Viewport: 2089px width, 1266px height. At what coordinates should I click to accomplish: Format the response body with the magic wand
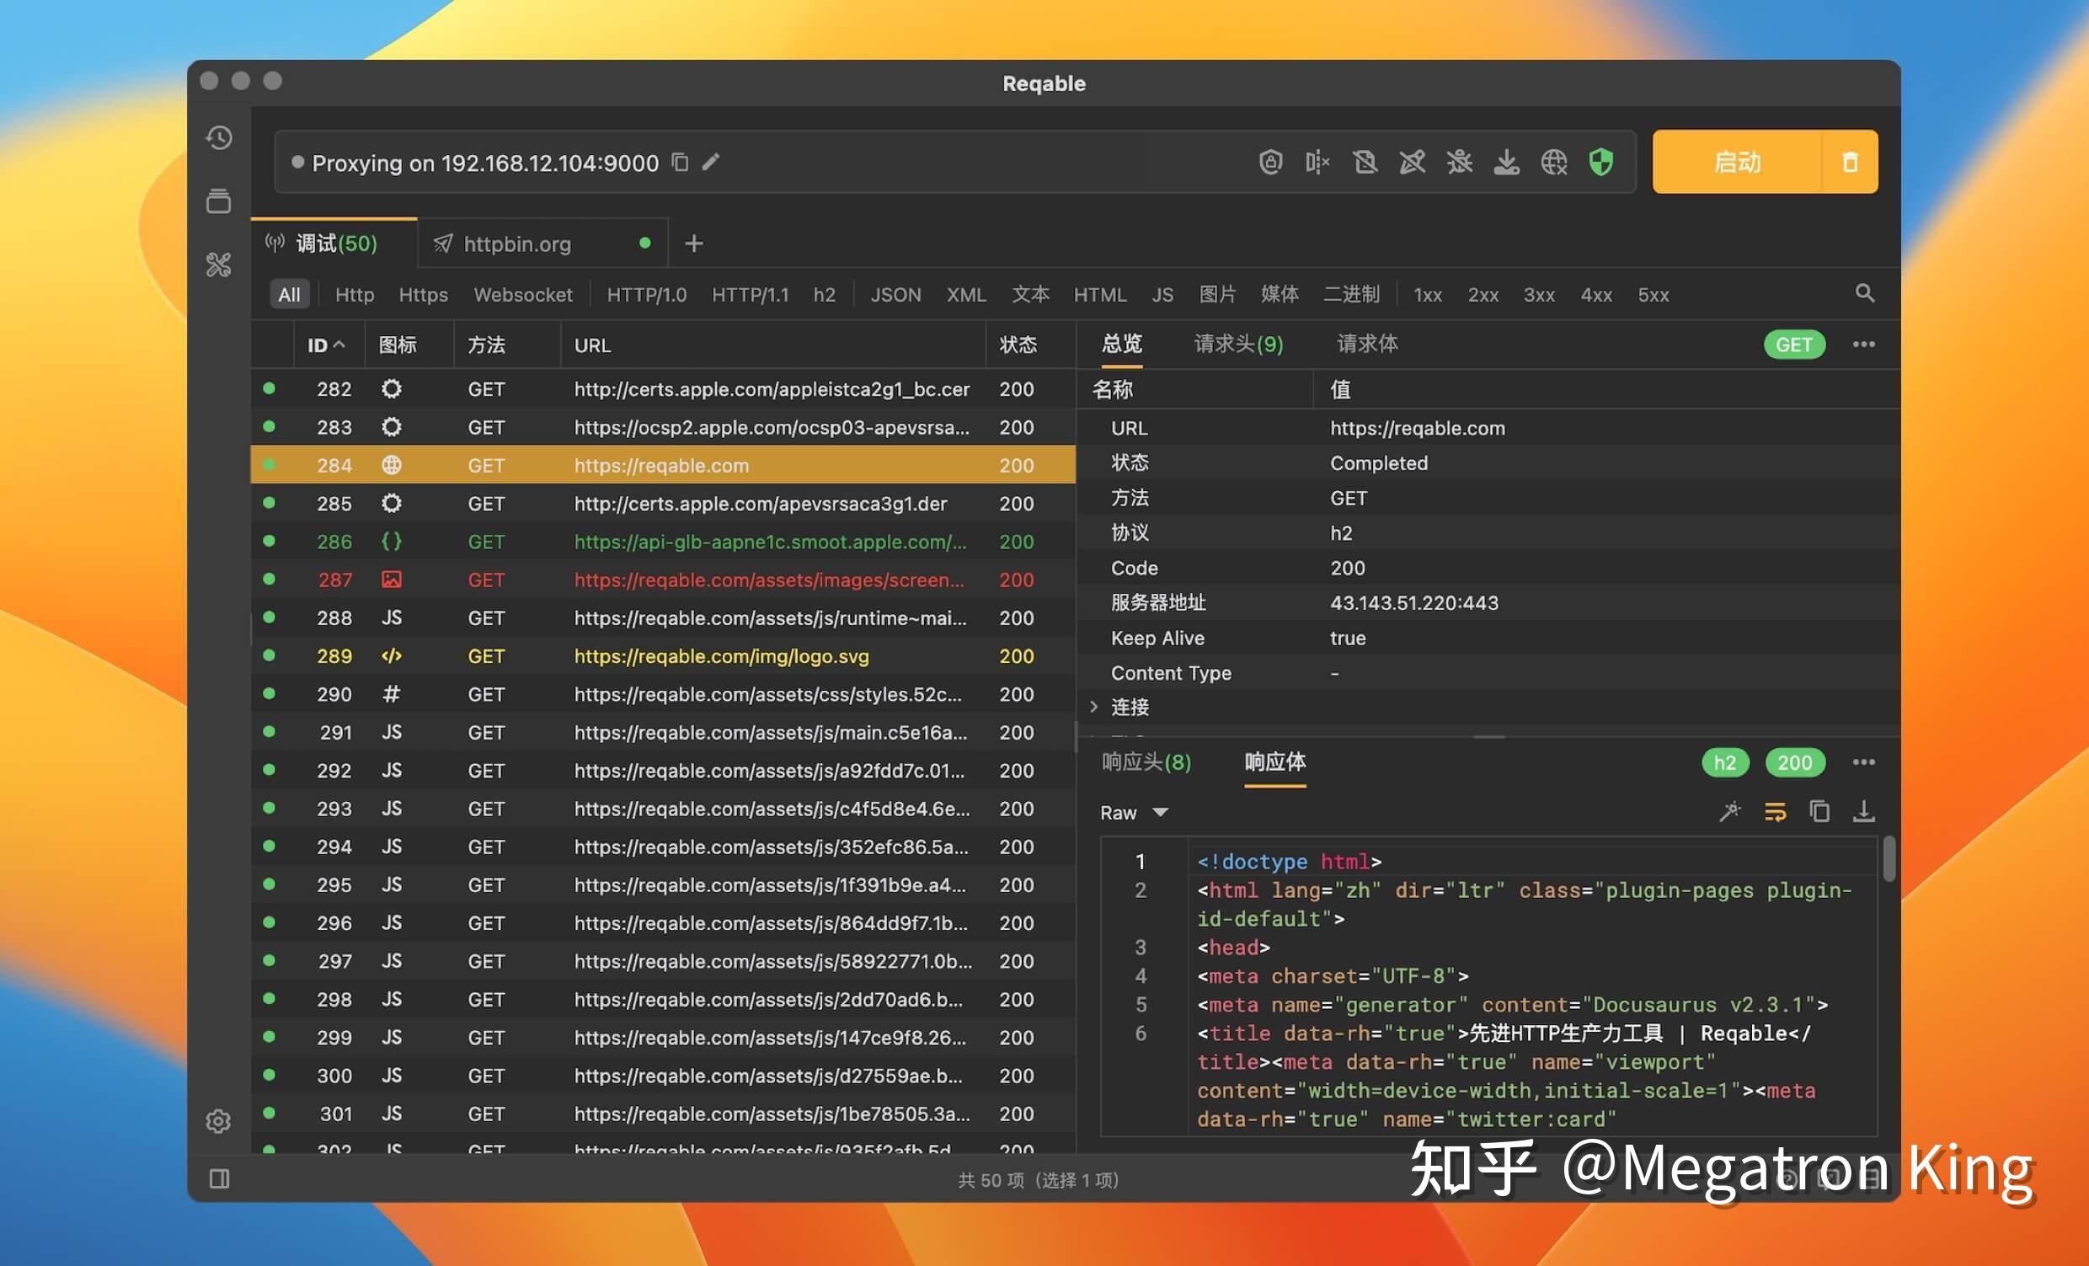(x=1730, y=811)
